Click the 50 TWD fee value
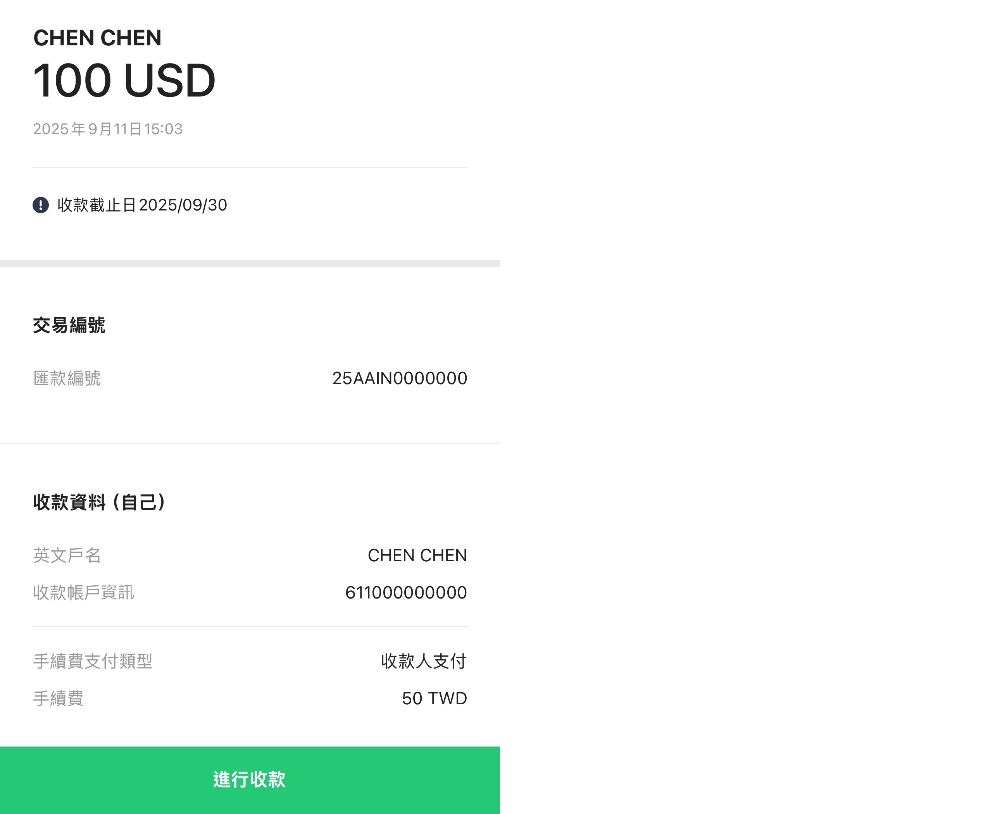 pyautogui.click(x=434, y=698)
